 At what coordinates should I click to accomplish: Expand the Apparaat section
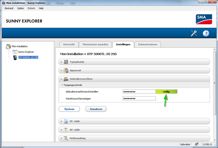coord(76,70)
